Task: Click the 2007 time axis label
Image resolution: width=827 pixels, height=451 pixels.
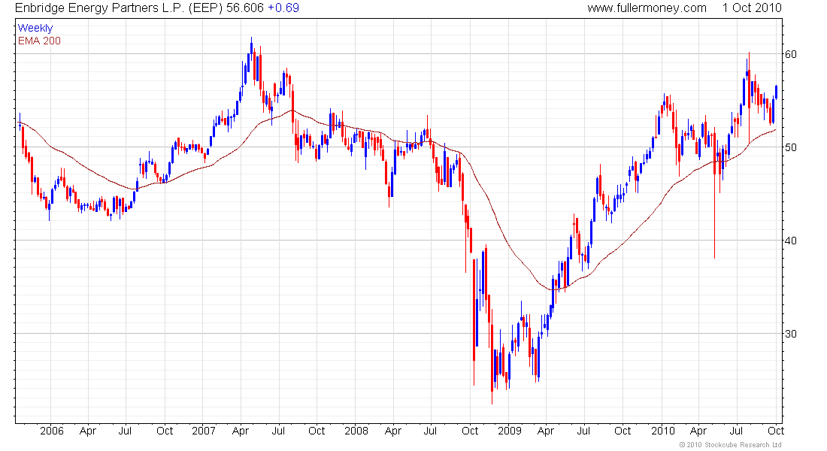Action: tap(204, 431)
